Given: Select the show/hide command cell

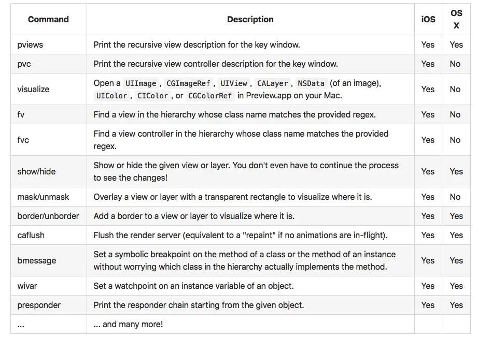Looking at the screenshot, I should click(x=36, y=171).
